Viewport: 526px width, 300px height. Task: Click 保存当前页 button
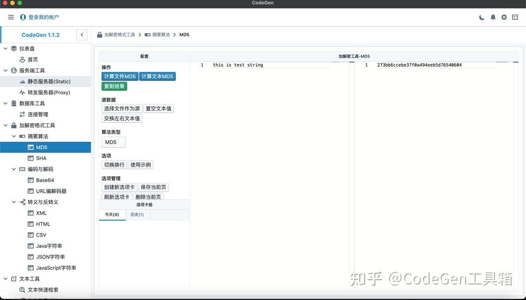153,187
